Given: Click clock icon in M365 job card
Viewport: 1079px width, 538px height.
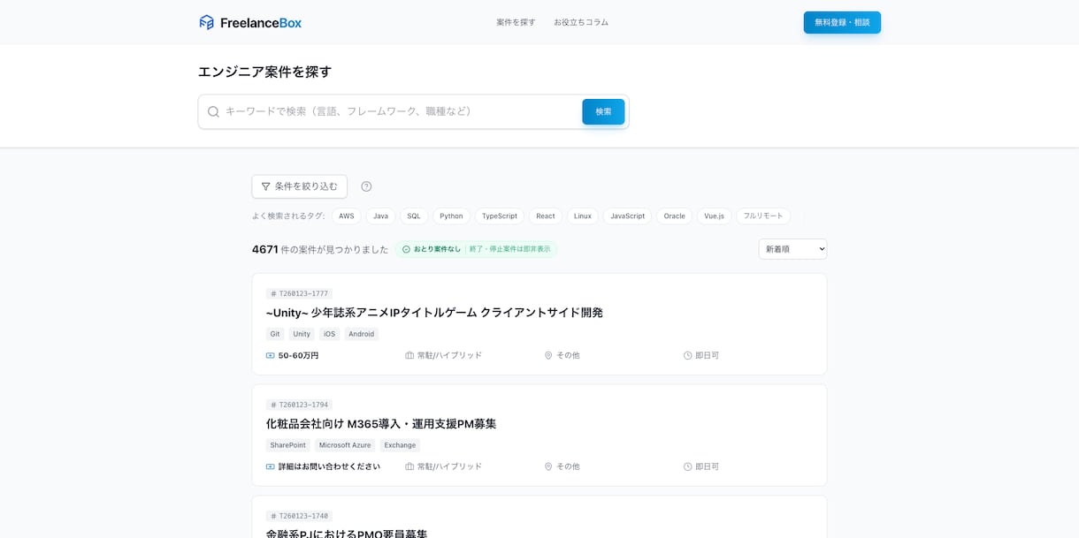Looking at the screenshot, I should pyautogui.click(x=688, y=466).
